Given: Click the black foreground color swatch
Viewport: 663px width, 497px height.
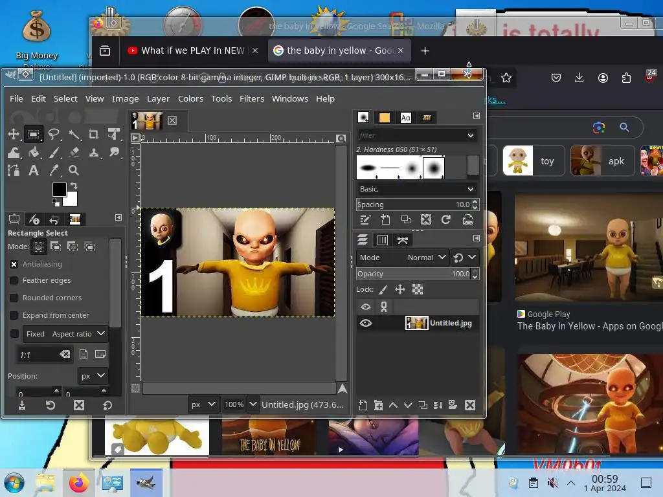Looking at the screenshot, I should coord(59,190).
